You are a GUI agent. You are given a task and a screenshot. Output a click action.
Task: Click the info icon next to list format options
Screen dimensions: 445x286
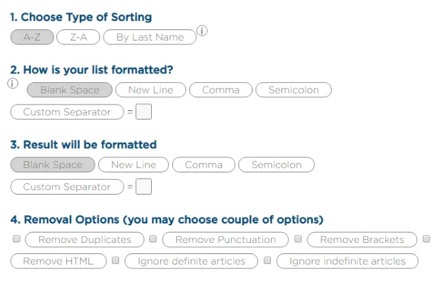(12, 84)
